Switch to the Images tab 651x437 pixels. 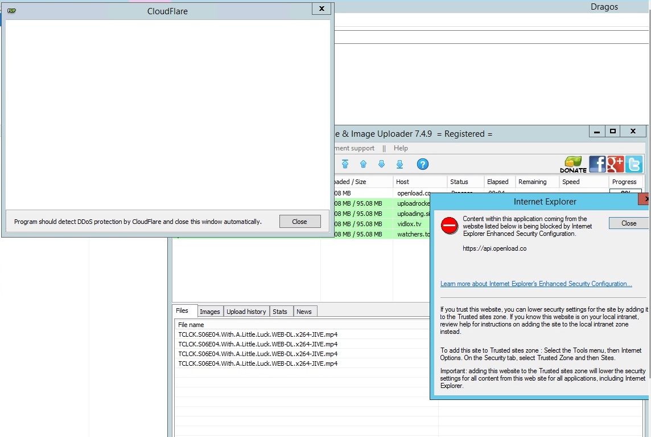click(x=209, y=312)
